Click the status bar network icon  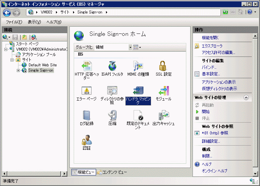point(252,181)
